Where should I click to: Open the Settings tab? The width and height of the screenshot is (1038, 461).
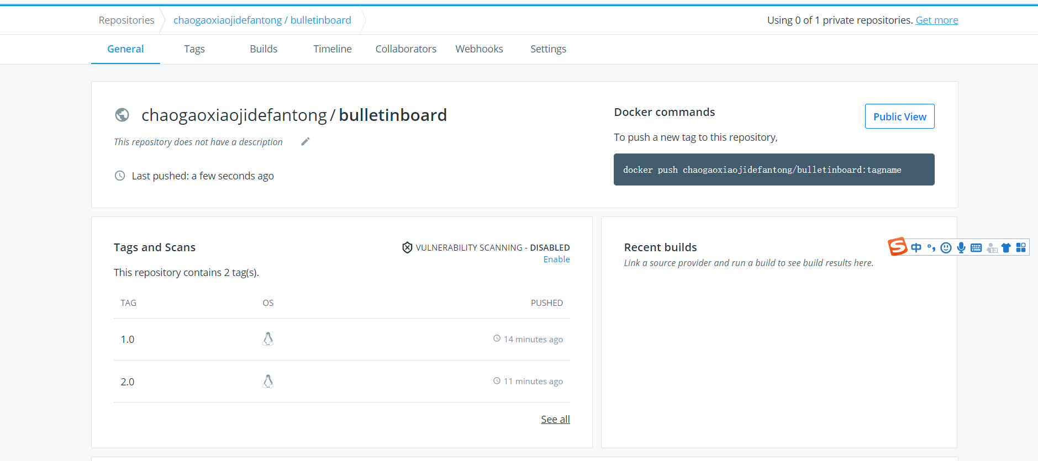pyautogui.click(x=549, y=49)
